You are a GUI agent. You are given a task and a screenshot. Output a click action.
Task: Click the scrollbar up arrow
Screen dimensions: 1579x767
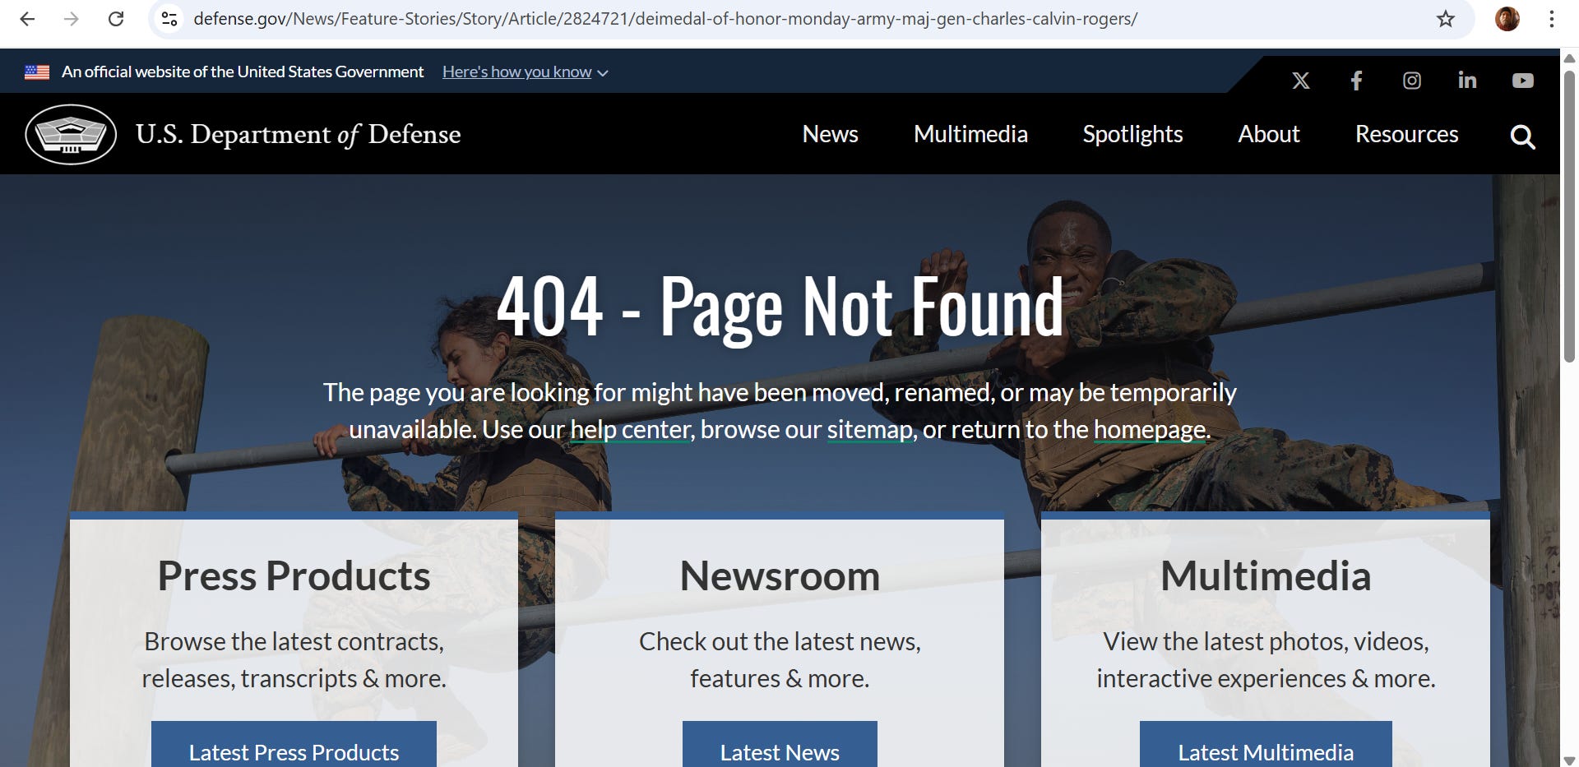tap(1569, 58)
